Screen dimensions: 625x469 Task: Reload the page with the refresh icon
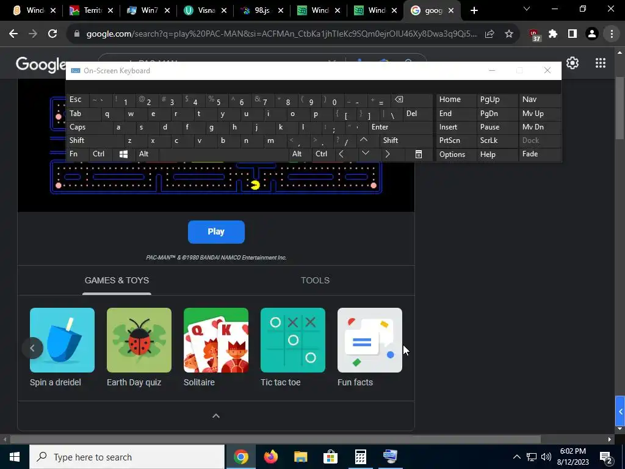coord(52,34)
